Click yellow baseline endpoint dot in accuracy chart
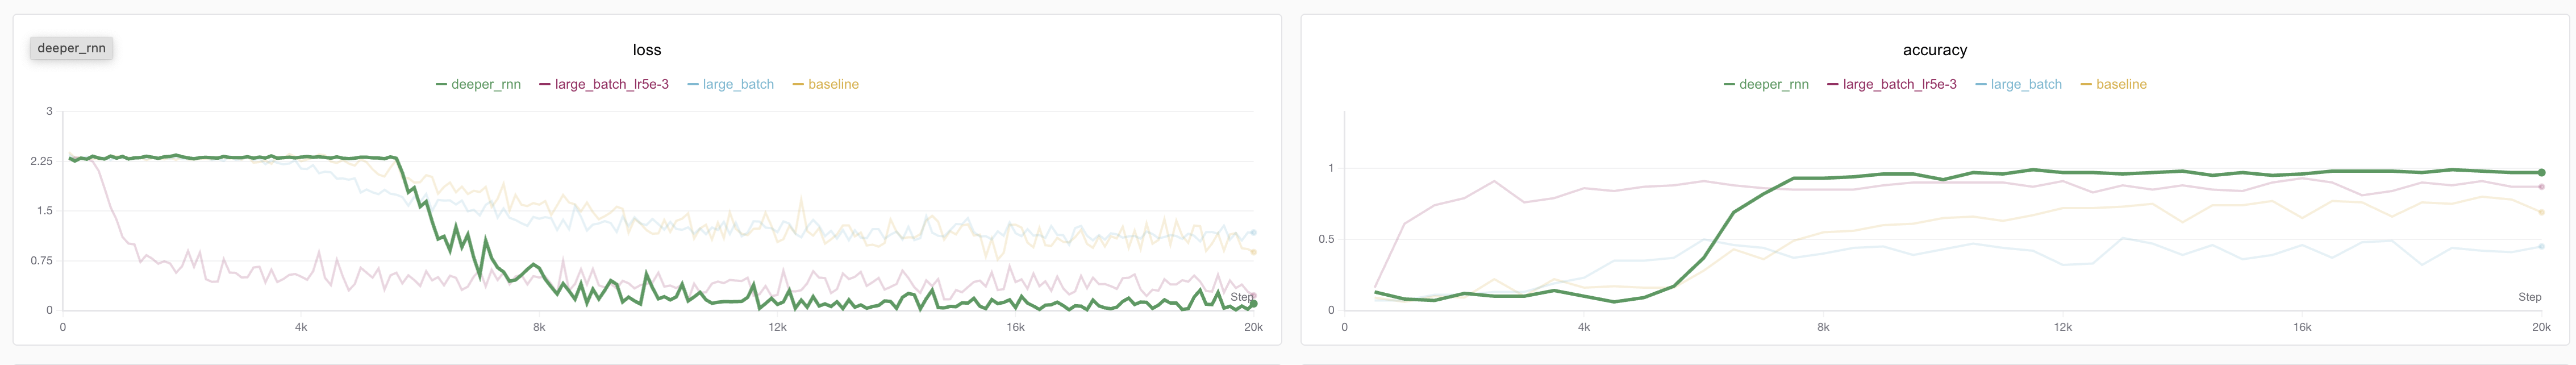Viewport: 2576px width, 365px height. point(2541,212)
